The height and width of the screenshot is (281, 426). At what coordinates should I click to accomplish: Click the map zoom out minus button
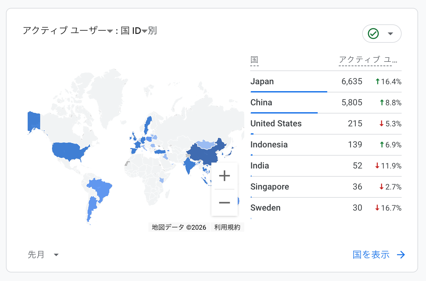coord(224,202)
